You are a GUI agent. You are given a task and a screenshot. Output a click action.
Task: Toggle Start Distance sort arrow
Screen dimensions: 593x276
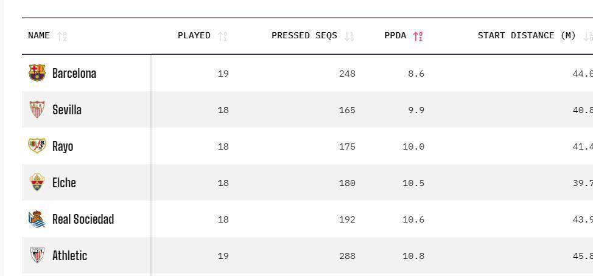(588, 36)
